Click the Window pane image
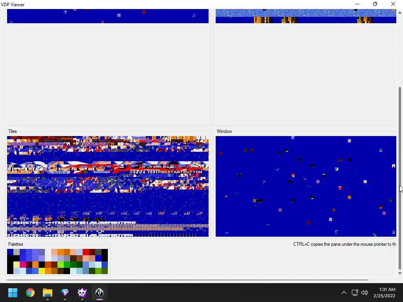Viewport: 403px width, 302px height. (306, 186)
